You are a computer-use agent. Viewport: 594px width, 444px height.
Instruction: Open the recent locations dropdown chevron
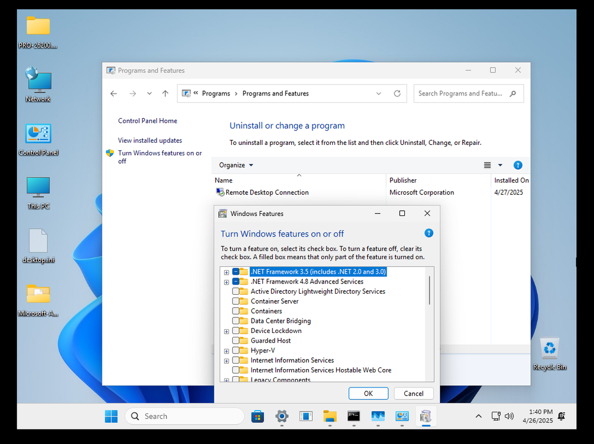(x=149, y=94)
